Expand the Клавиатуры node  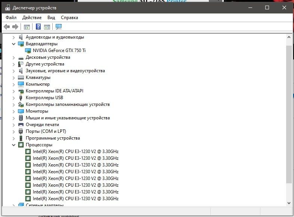[13, 78]
